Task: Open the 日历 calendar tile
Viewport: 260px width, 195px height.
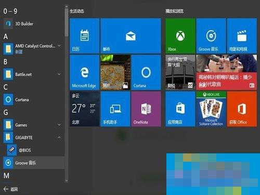Action: click(x=85, y=36)
